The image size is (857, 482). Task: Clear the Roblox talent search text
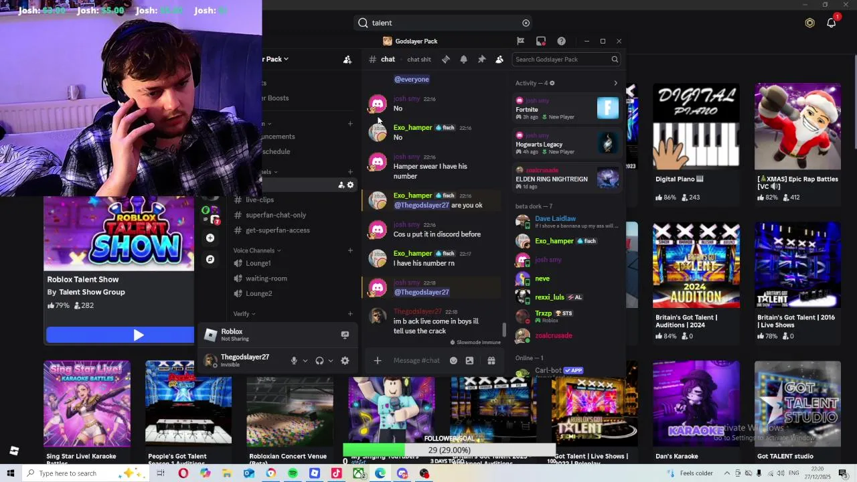526,23
